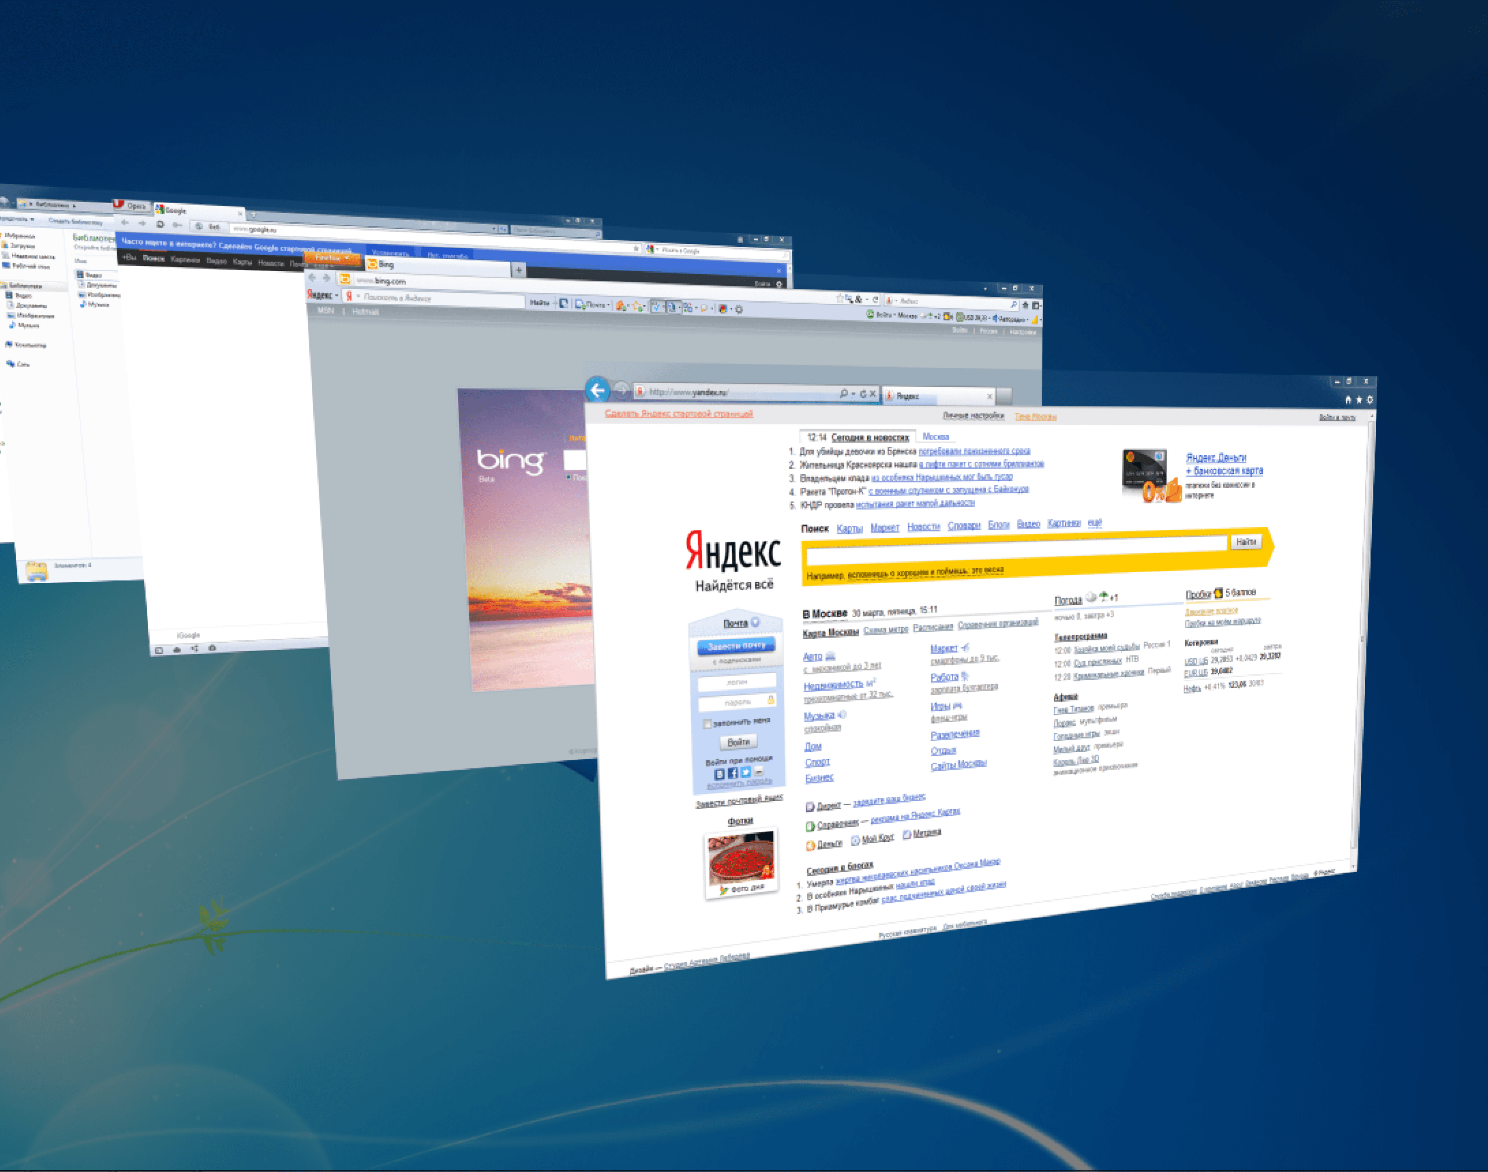
Task: Open the Почта dropdown arrow on Yandex
Action: pos(755,622)
